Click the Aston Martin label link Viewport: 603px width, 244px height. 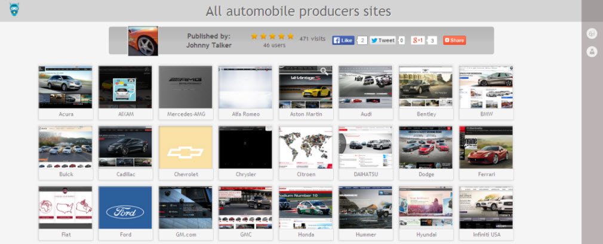(305, 114)
